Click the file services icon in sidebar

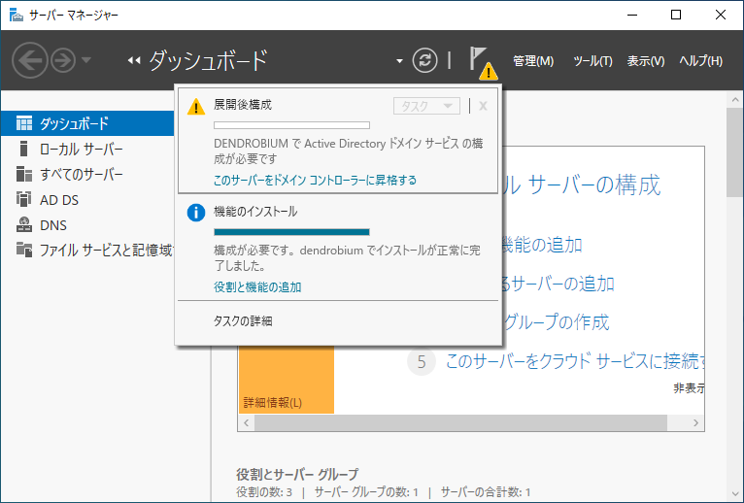24,250
